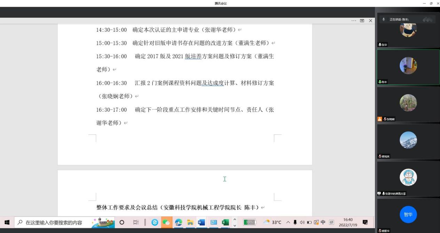Launch Microsoft Edge from taskbar
The image size is (440, 233).
point(178,223)
